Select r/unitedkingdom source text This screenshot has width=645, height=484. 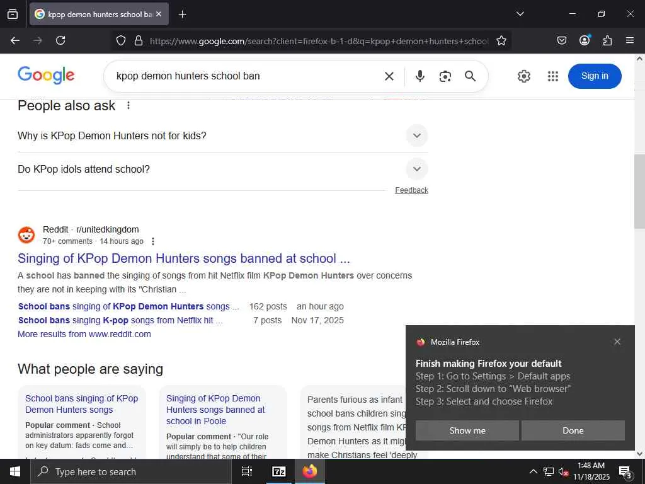coord(107,229)
